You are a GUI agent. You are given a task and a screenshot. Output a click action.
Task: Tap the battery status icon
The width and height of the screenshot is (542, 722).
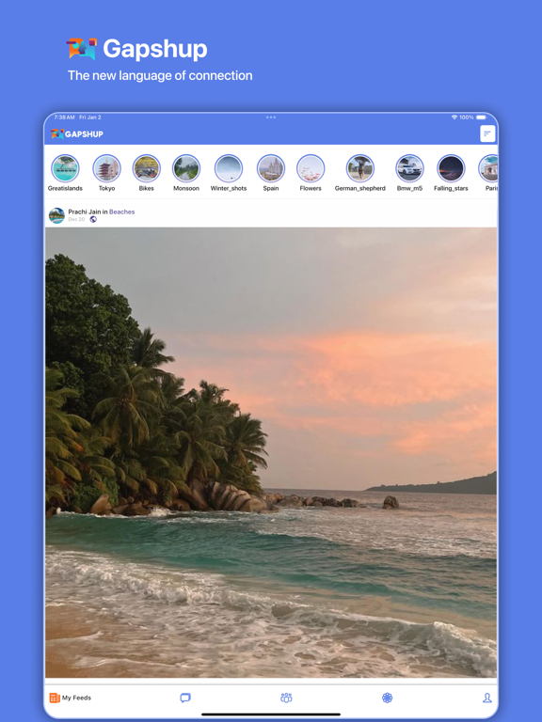click(x=481, y=118)
